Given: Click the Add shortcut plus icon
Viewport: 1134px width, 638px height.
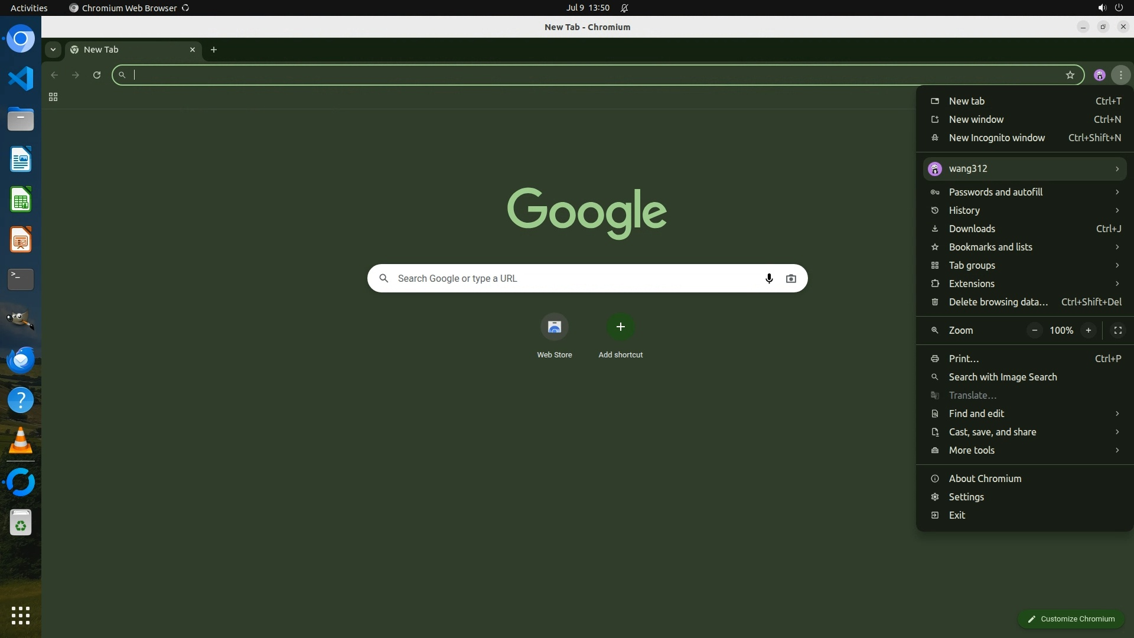Looking at the screenshot, I should coord(620,327).
